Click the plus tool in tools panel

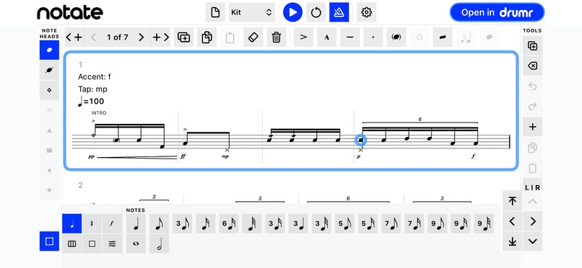532,127
